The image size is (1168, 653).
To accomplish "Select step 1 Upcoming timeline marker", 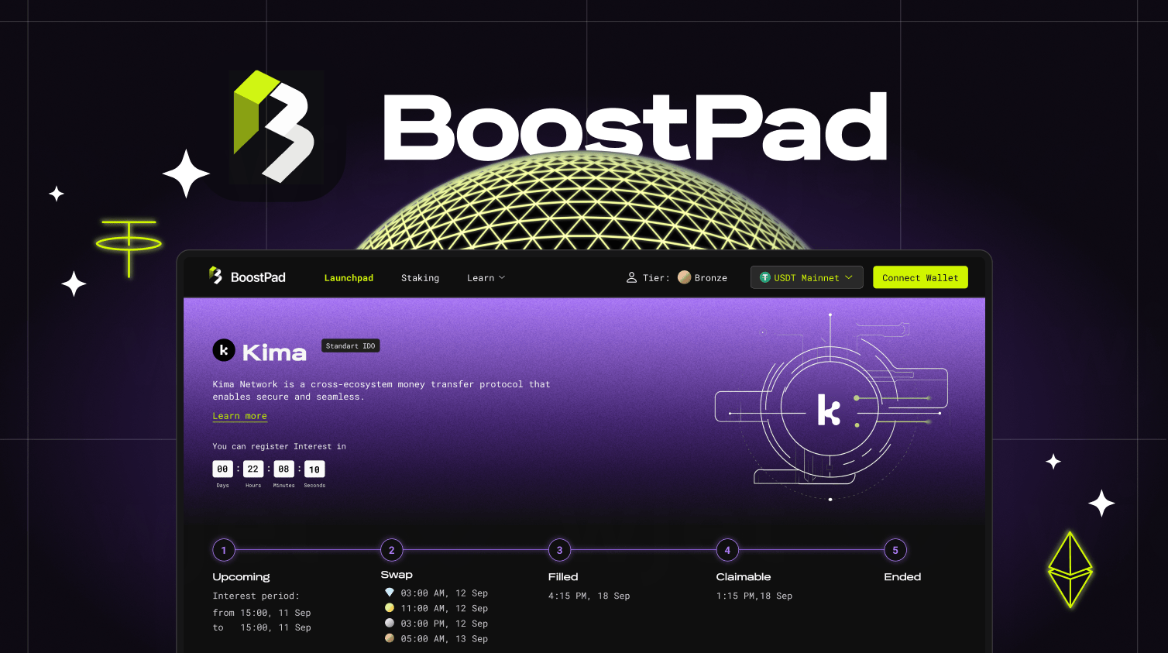I will coord(224,550).
